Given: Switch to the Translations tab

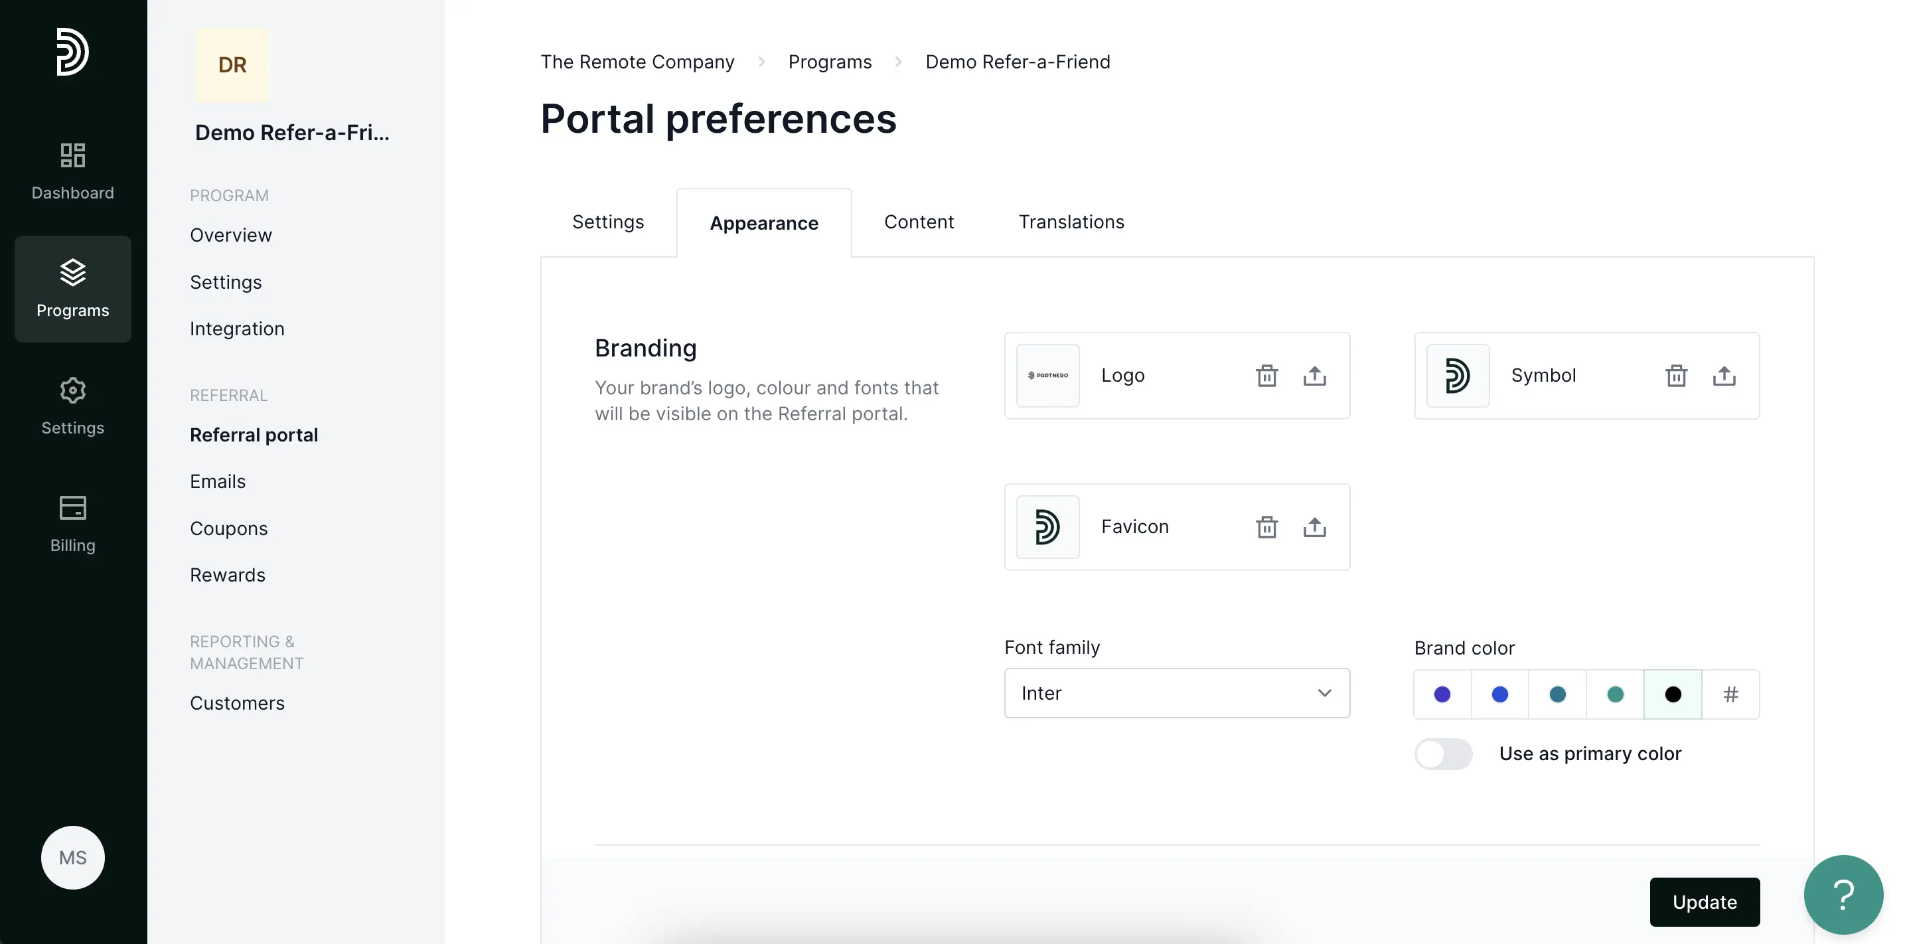Looking at the screenshot, I should [x=1071, y=222].
